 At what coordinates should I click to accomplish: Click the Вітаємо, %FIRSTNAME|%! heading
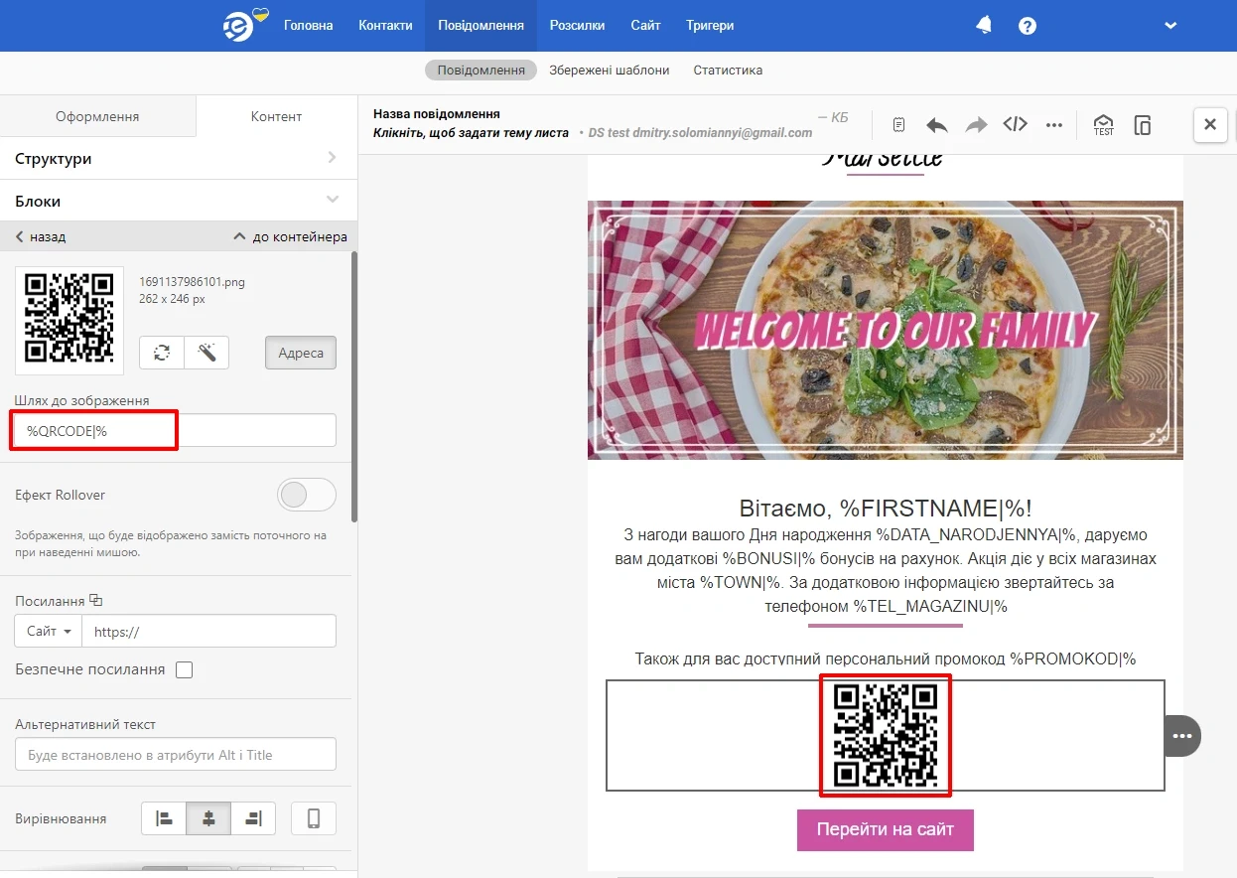point(886,510)
